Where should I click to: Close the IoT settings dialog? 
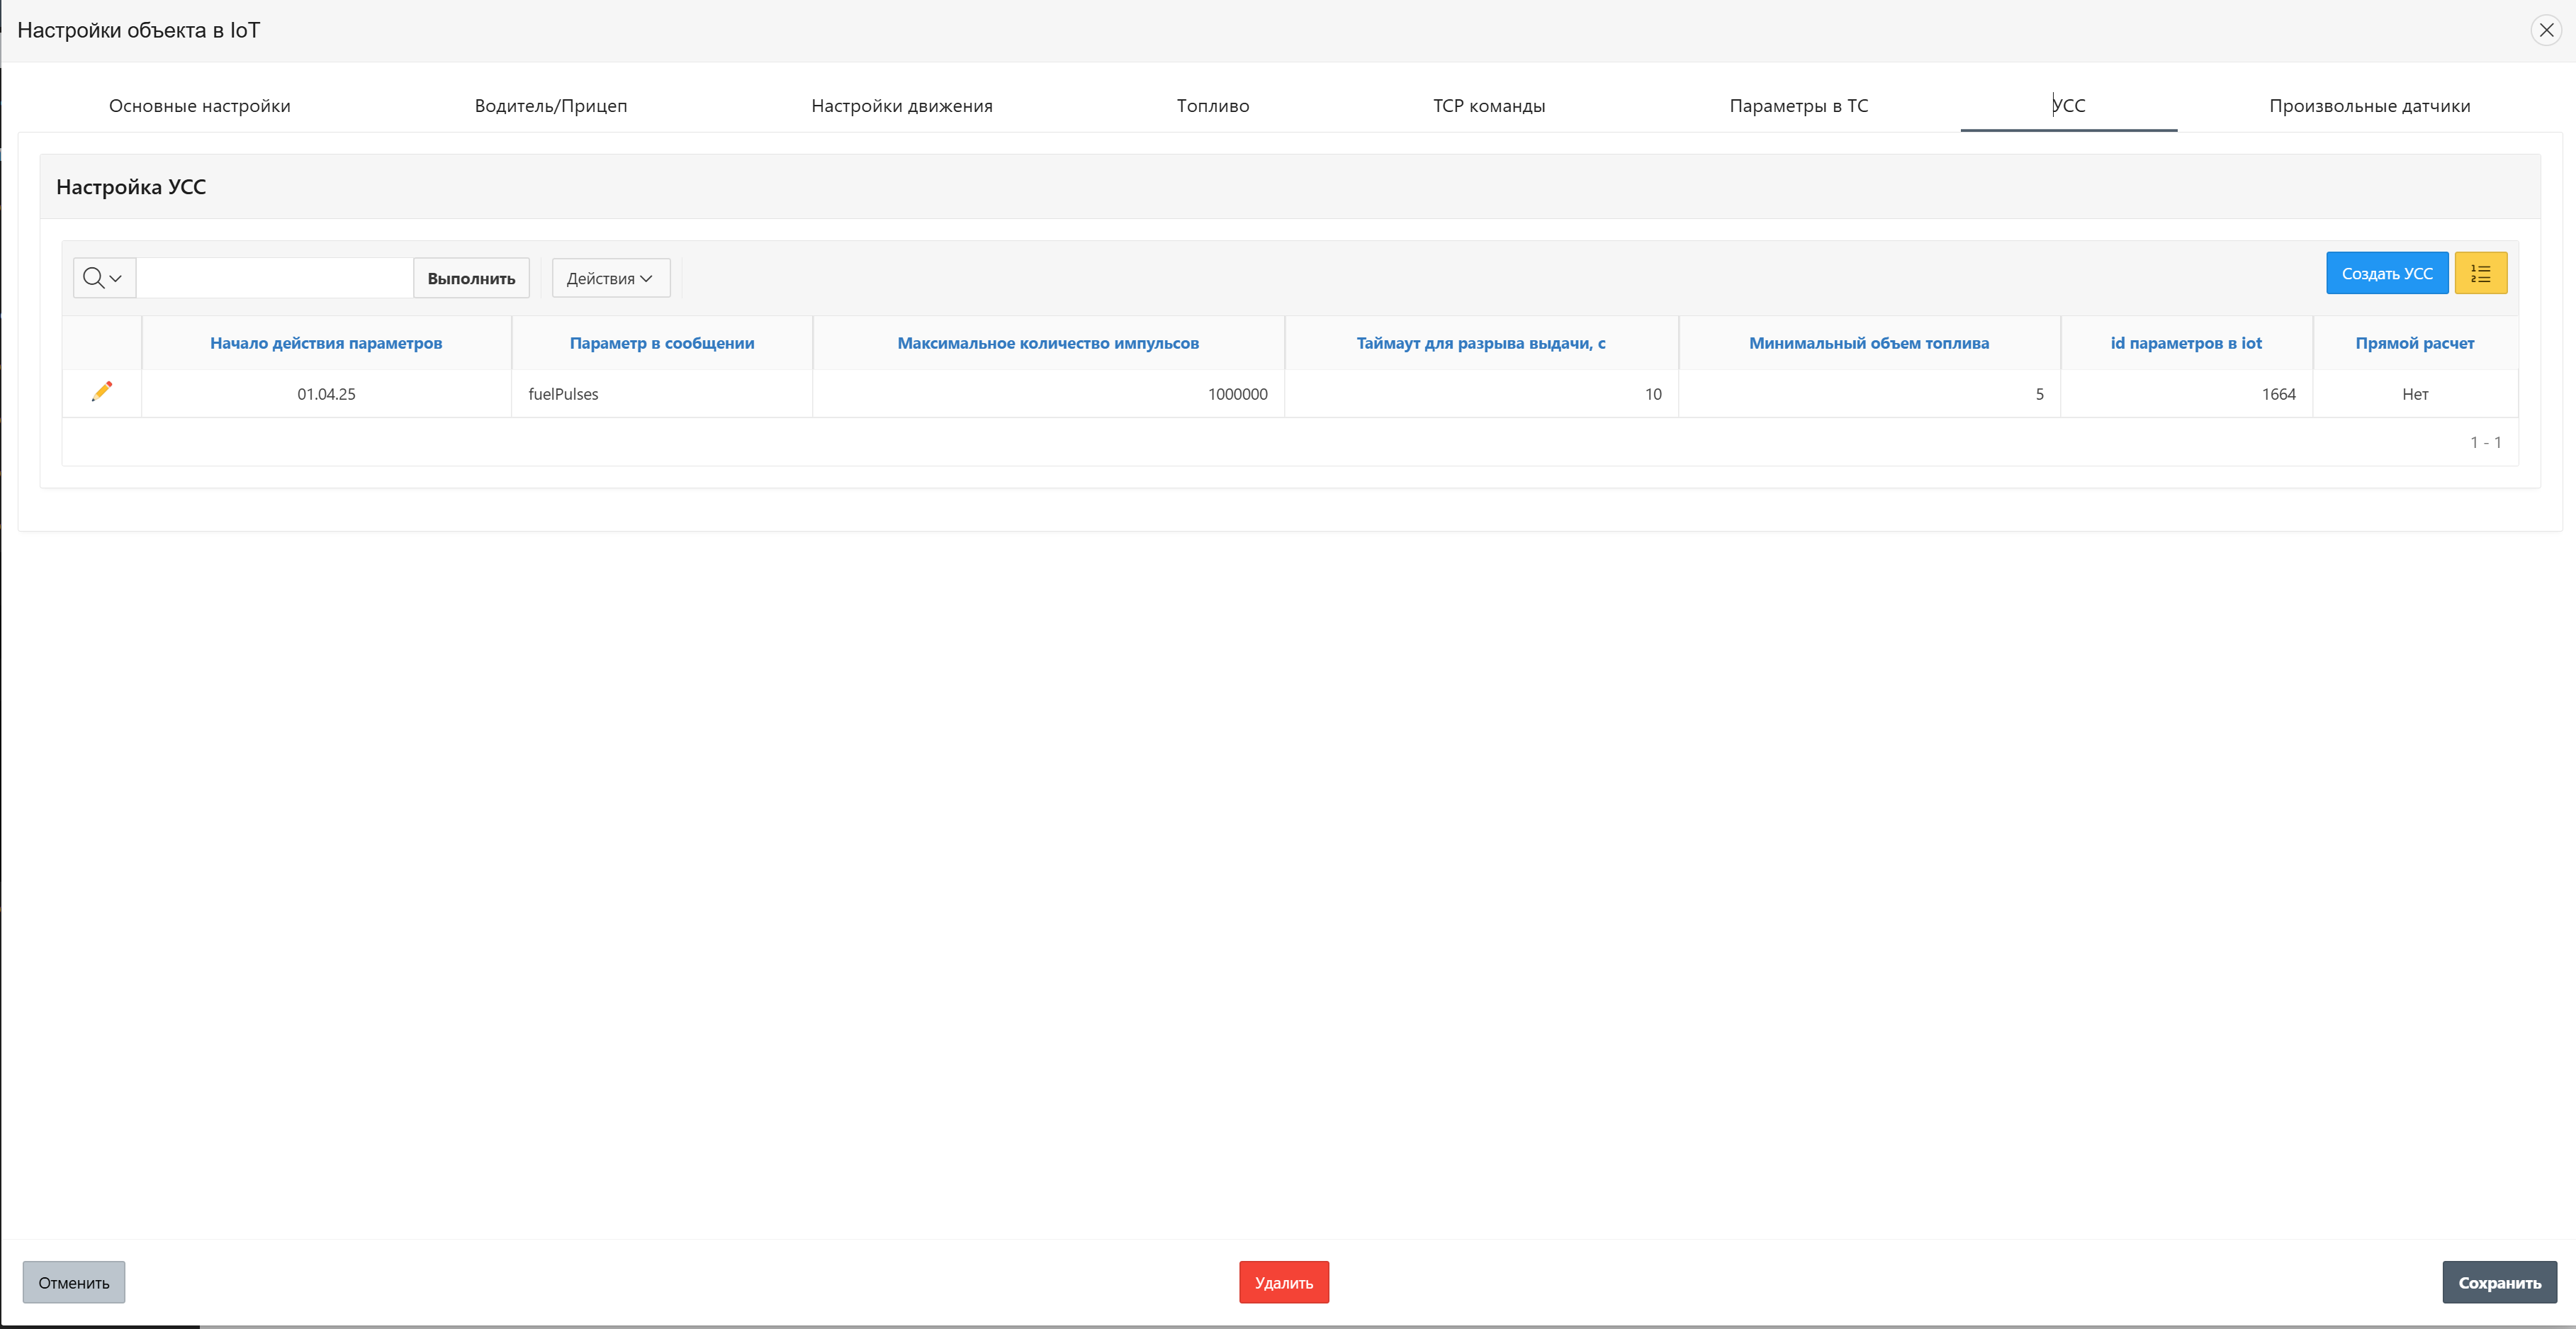point(2546,30)
